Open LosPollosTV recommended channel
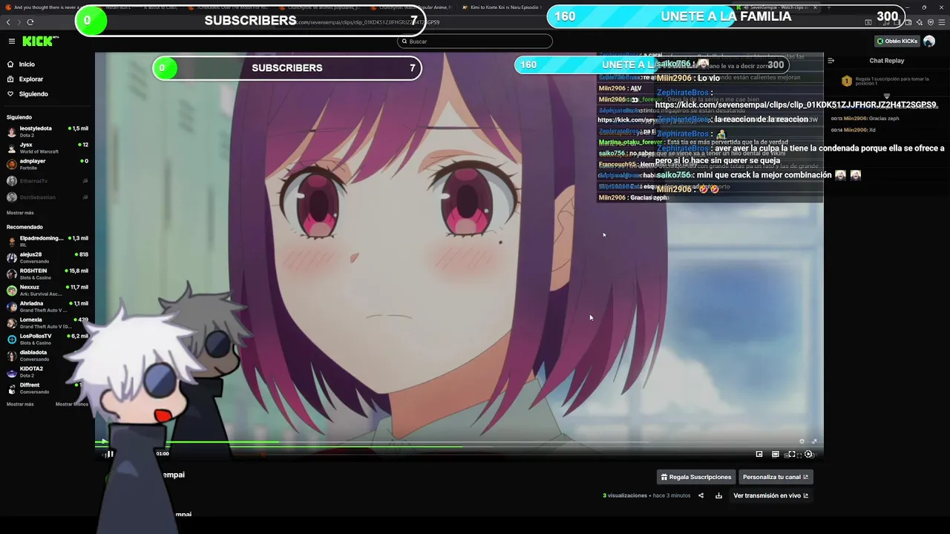950x534 pixels. 47,339
